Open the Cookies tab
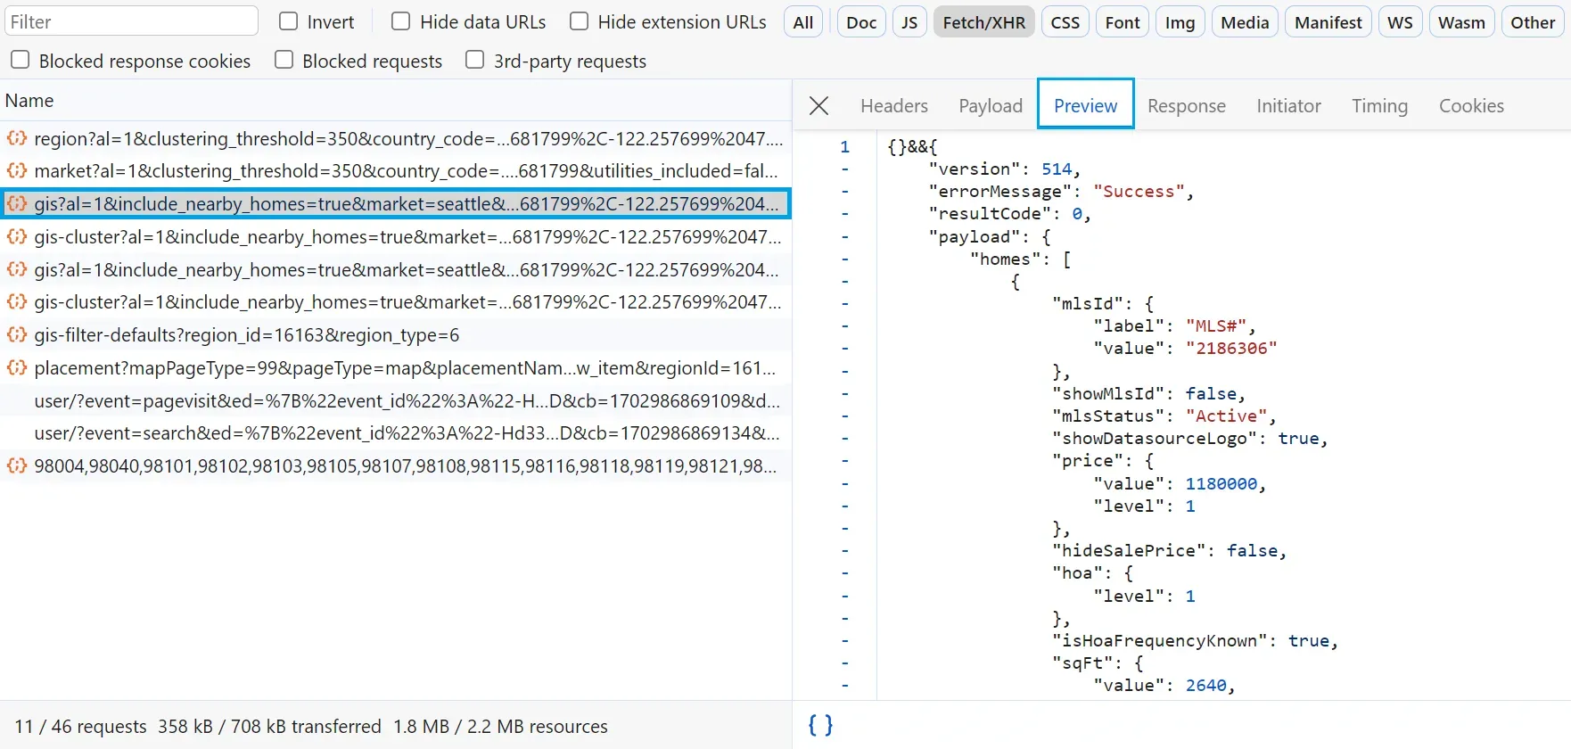The width and height of the screenshot is (1571, 749). point(1471,106)
